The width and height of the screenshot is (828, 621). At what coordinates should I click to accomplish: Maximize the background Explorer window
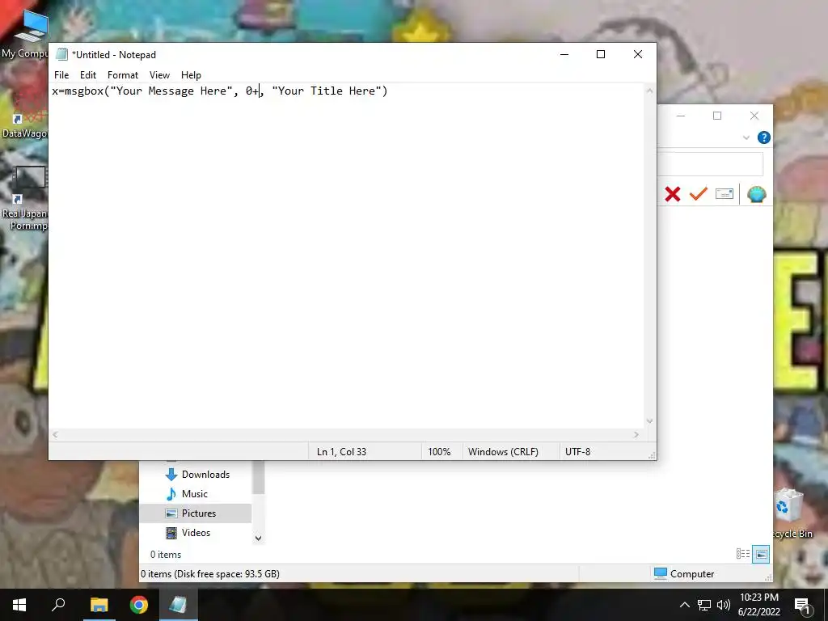click(717, 116)
